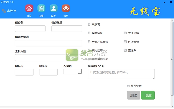Open the 流量 traffic icon

click(x=41, y=8)
